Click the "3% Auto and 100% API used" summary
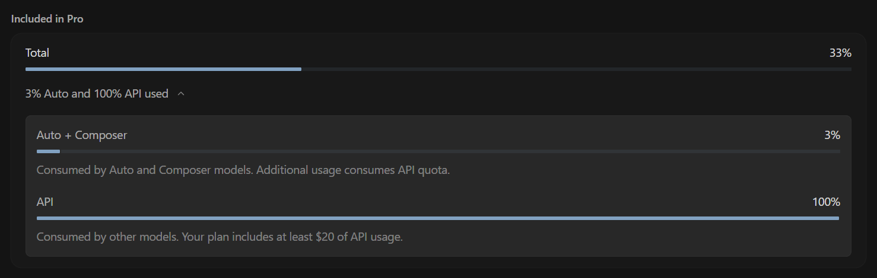The width and height of the screenshot is (877, 278). 97,93
